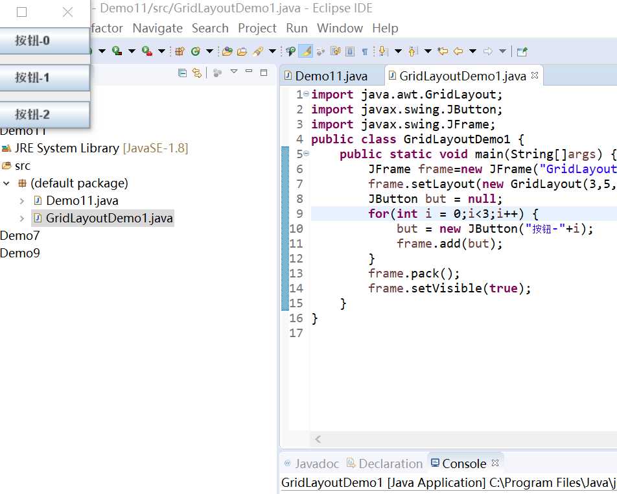Click the code line frame.pack();
The width and height of the screenshot is (617, 494).
413,273
